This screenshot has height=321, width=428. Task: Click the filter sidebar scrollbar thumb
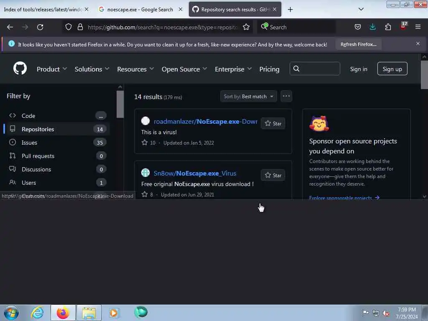120,104
